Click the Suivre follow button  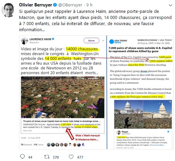pos(91,41)
